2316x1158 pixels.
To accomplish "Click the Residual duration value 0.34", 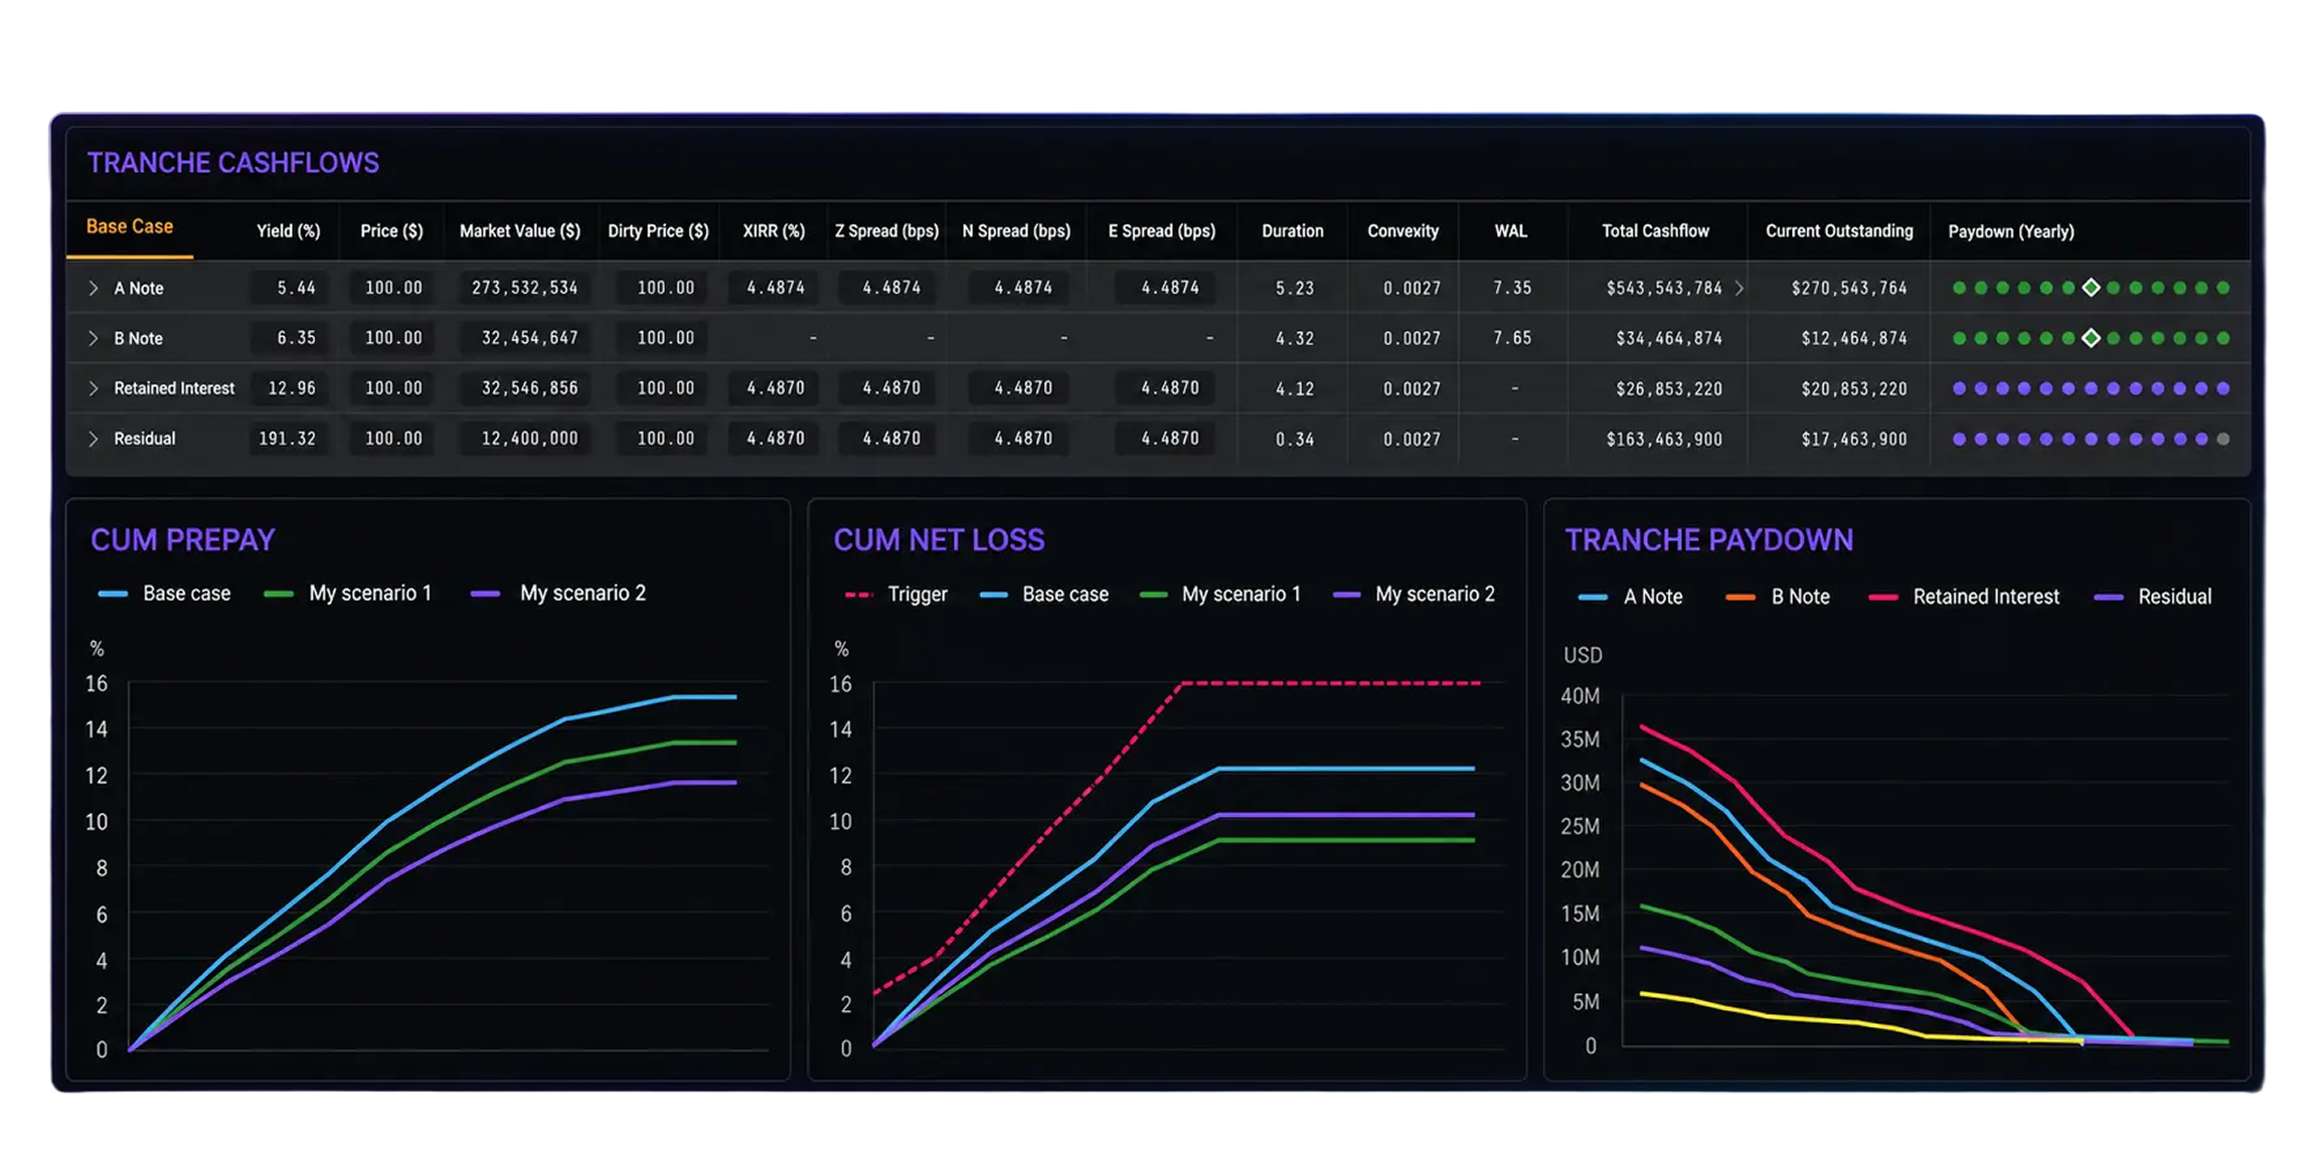I will [x=1294, y=439].
